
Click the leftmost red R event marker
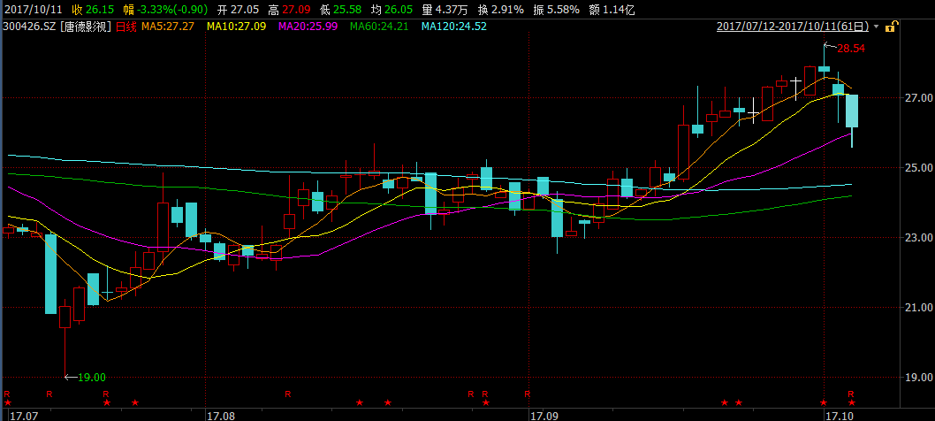[x=7, y=393]
